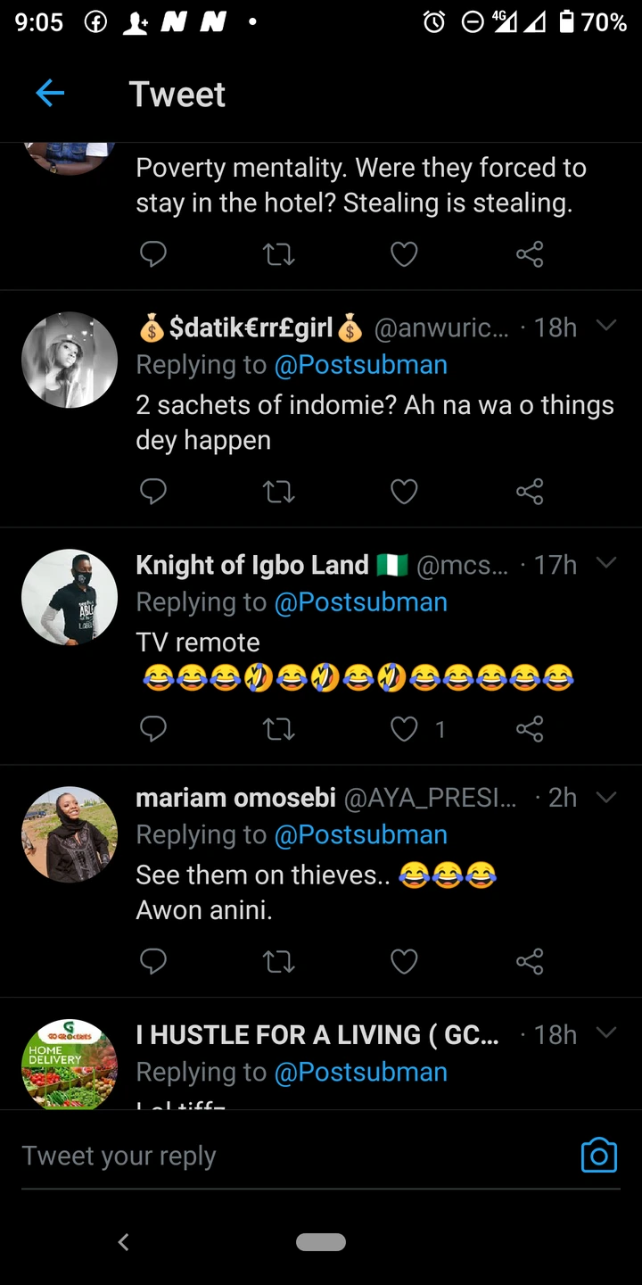This screenshot has height=1285, width=642.
Task: Share Knight of Igbo Land's tweet
Action: 530,729
